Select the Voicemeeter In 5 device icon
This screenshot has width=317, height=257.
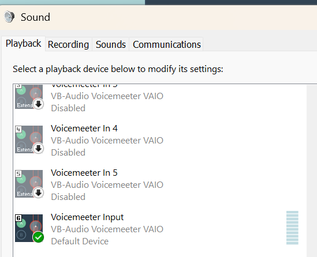pyautogui.click(x=29, y=184)
